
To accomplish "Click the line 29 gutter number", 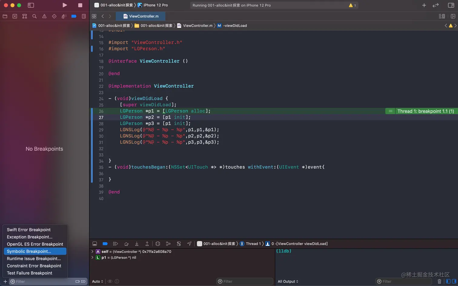I will click(101, 130).
